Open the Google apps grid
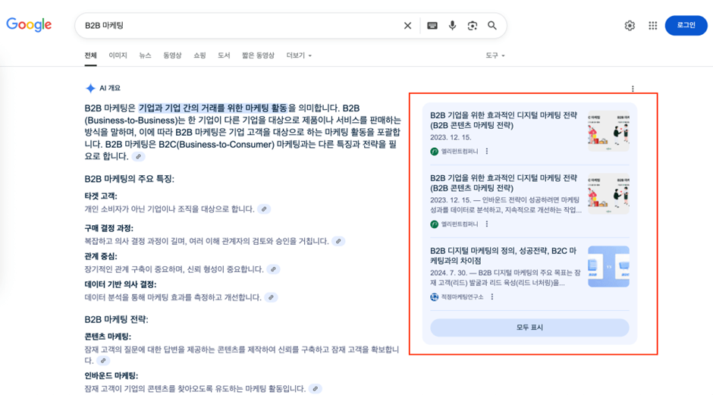 tap(652, 26)
